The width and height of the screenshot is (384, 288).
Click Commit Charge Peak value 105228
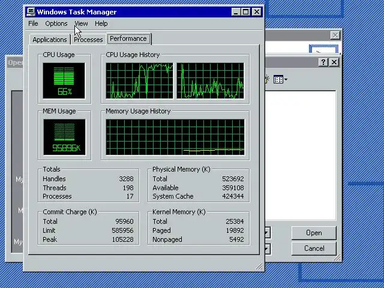point(122,239)
